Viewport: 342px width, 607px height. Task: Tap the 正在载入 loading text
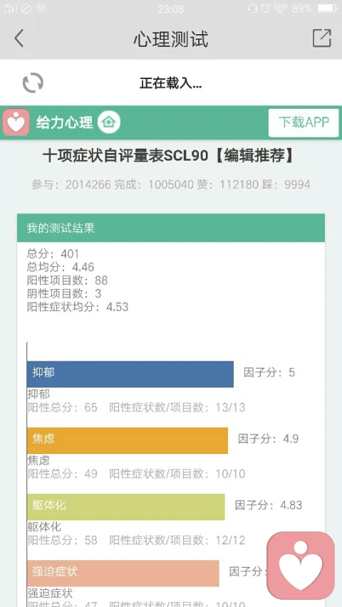coord(170,83)
